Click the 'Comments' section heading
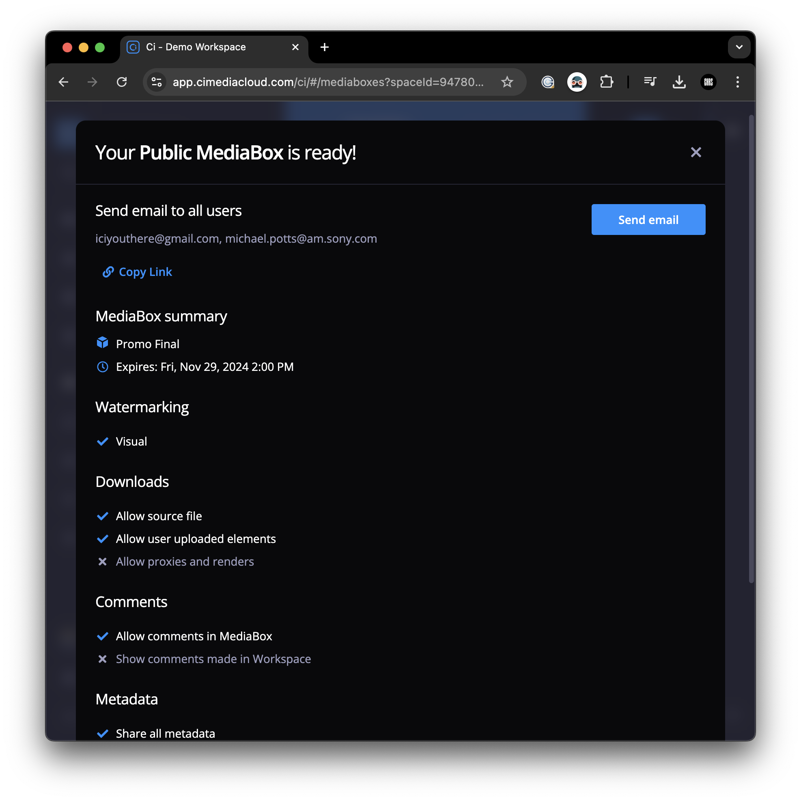The height and width of the screenshot is (801, 801). click(x=131, y=602)
